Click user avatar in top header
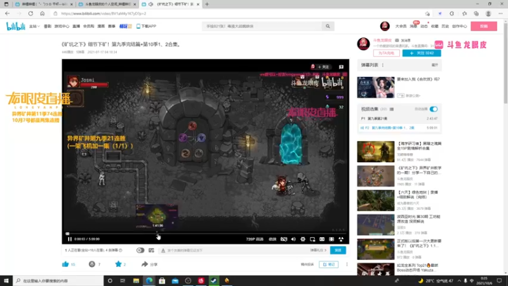This screenshot has height=286, width=508. click(385, 26)
